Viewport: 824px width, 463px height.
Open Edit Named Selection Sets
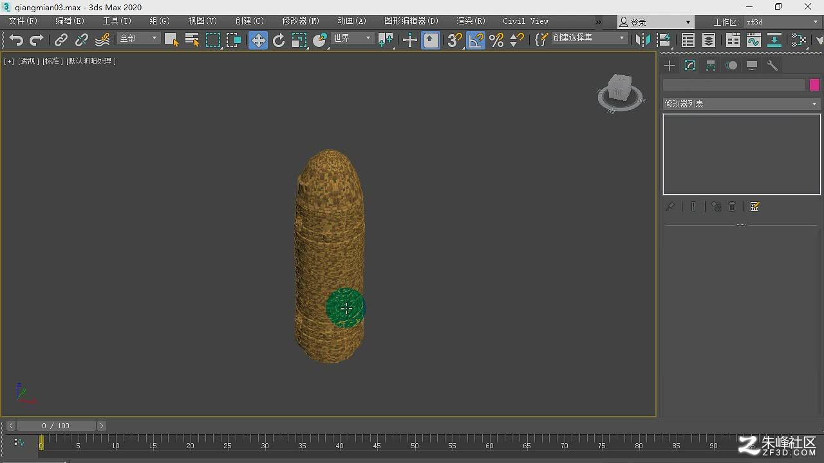tap(541, 40)
